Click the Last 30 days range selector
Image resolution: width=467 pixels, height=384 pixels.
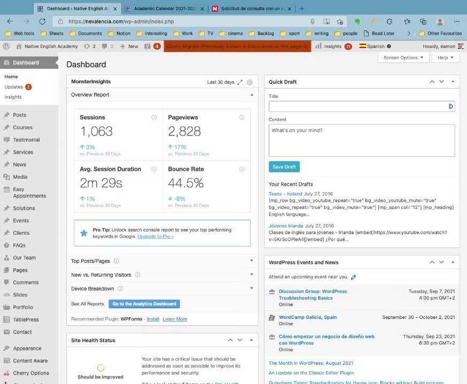click(221, 82)
